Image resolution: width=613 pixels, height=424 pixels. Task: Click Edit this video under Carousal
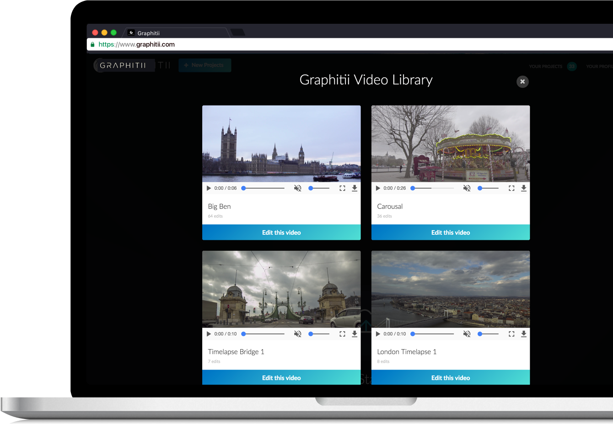[451, 233]
